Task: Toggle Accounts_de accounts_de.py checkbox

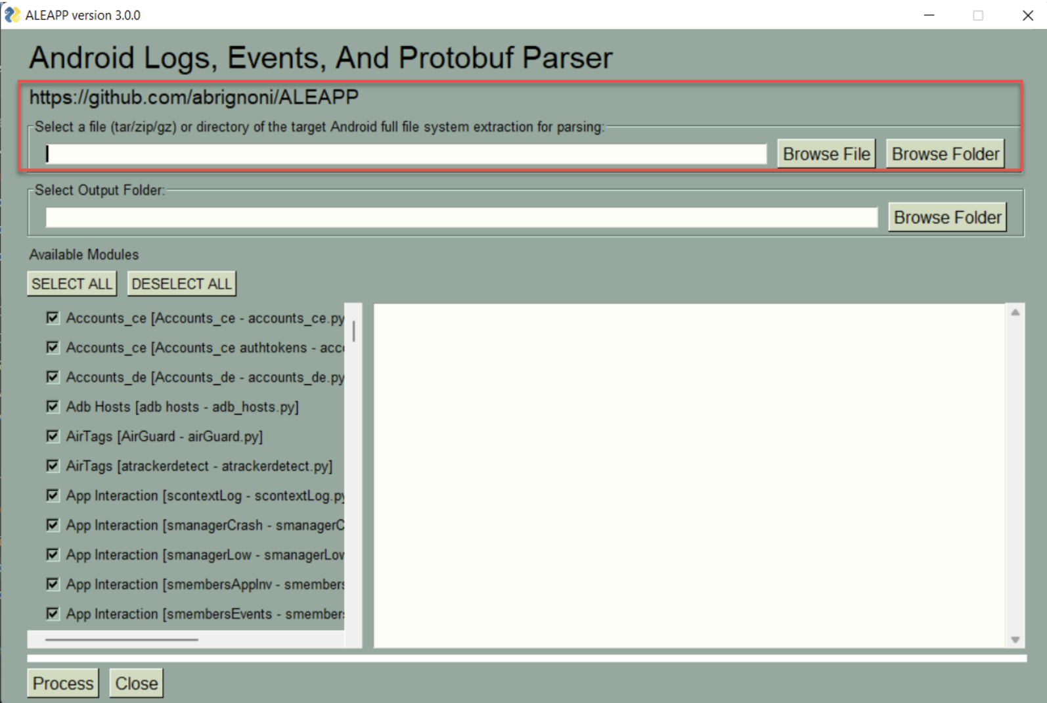Action: tap(53, 377)
